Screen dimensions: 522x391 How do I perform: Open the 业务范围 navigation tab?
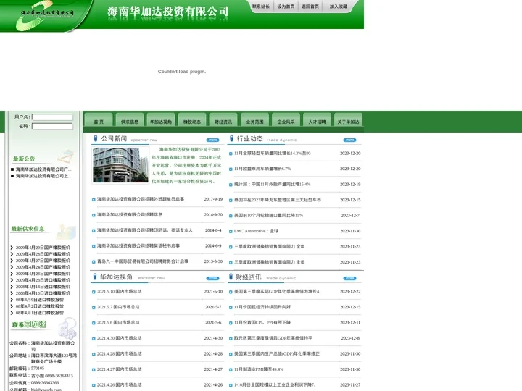coord(254,119)
